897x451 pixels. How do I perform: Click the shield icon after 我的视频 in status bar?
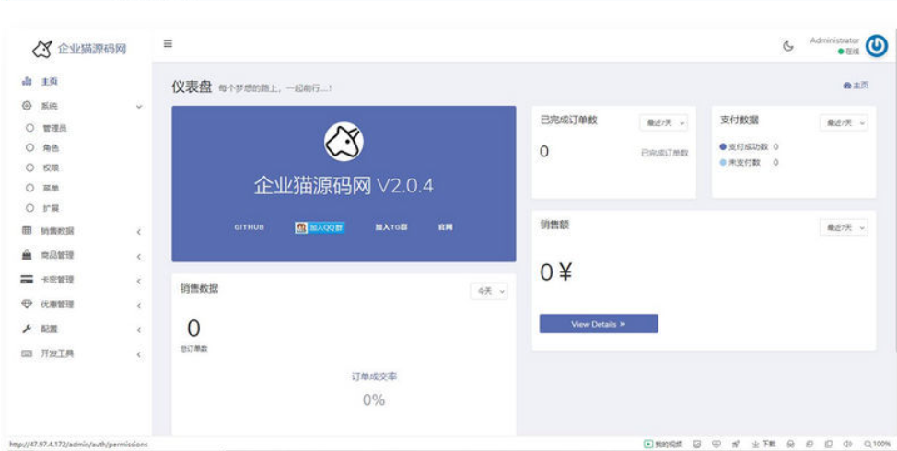point(697,444)
